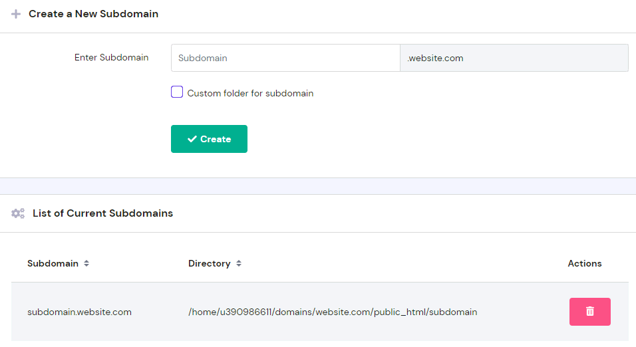The width and height of the screenshot is (636, 347).
Task: Click the Actions column header
Action: point(585,263)
